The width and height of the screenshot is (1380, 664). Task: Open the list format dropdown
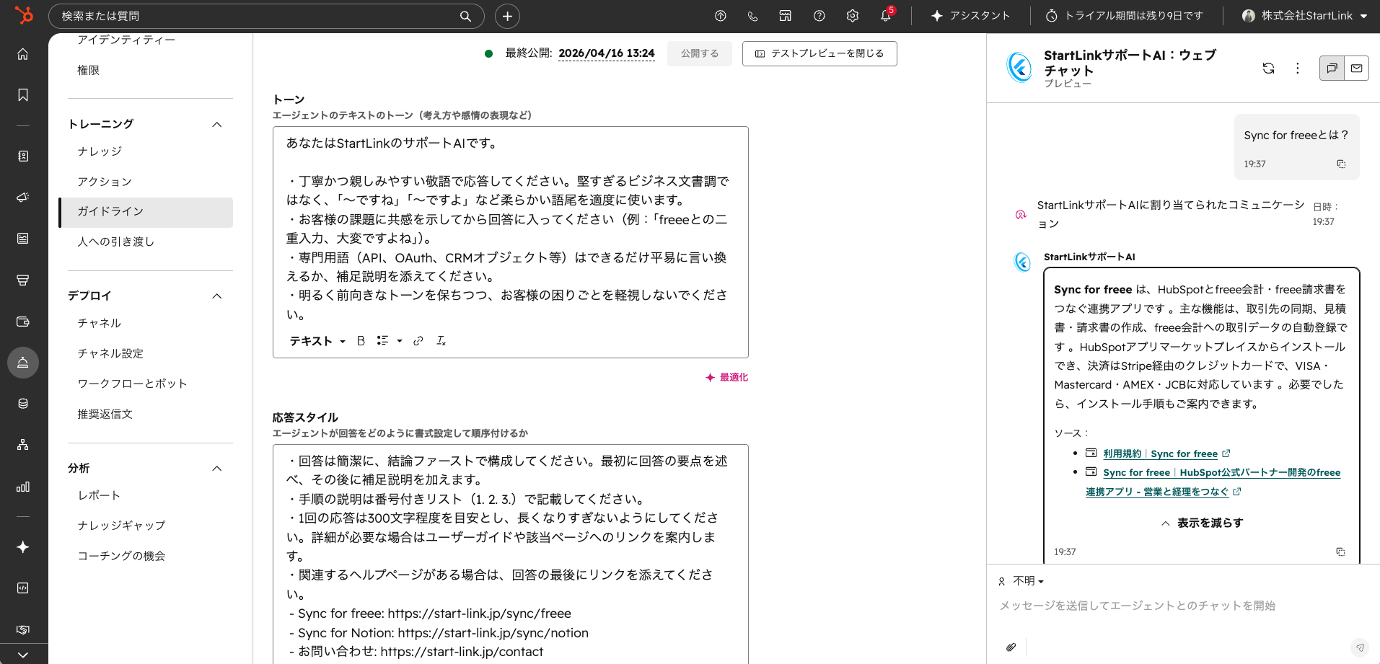pos(389,341)
